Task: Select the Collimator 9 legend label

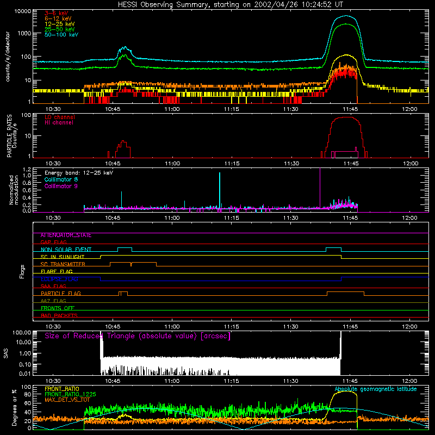Action: tap(61, 186)
